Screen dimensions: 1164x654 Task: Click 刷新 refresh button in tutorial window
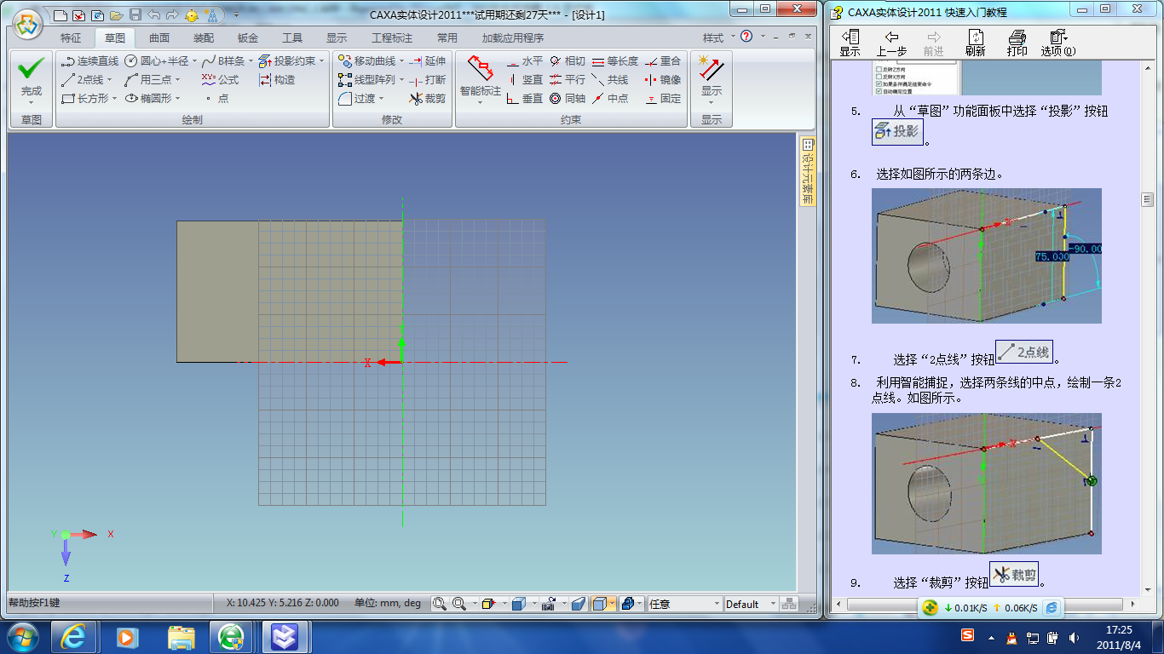pos(976,43)
